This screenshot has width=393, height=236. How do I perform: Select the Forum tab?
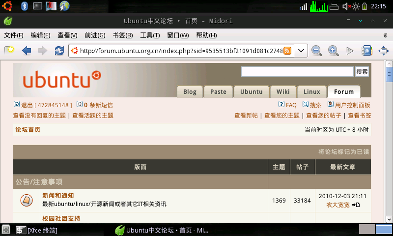(344, 92)
